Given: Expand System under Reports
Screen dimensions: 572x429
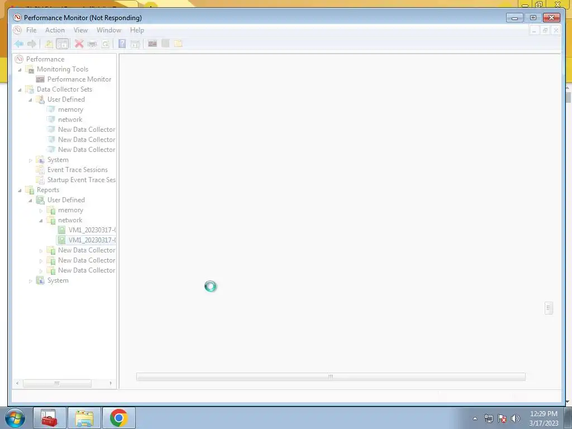Looking at the screenshot, I should coord(31,281).
